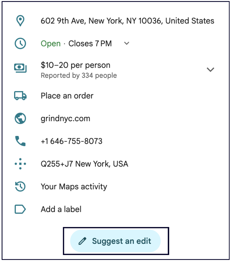Click the pencil icon in Suggest an edit
The image size is (231, 261).
coord(82,241)
